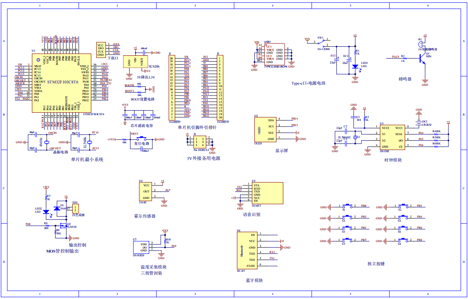Click the 3144E Hall sensor U4
This screenshot has width=468, height=299.
pyautogui.click(x=146, y=191)
